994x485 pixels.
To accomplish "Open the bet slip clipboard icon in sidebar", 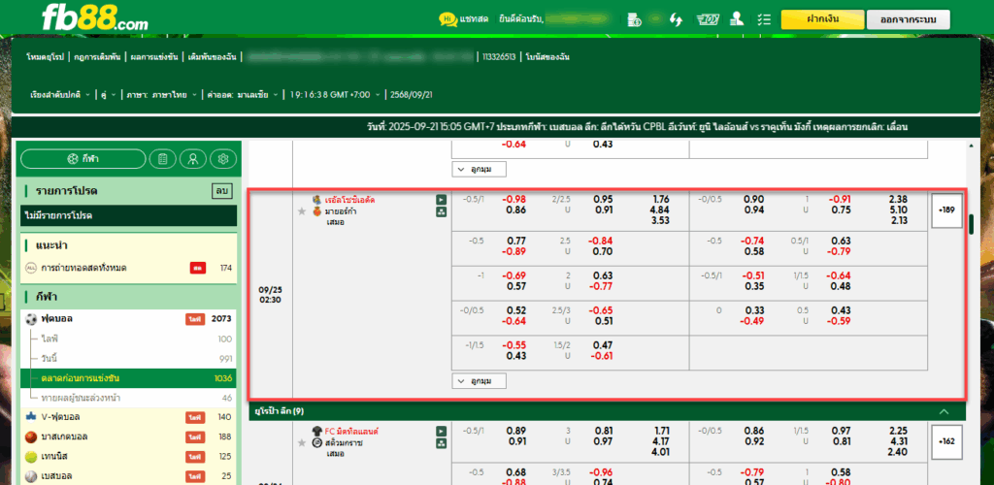I will click(x=163, y=159).
